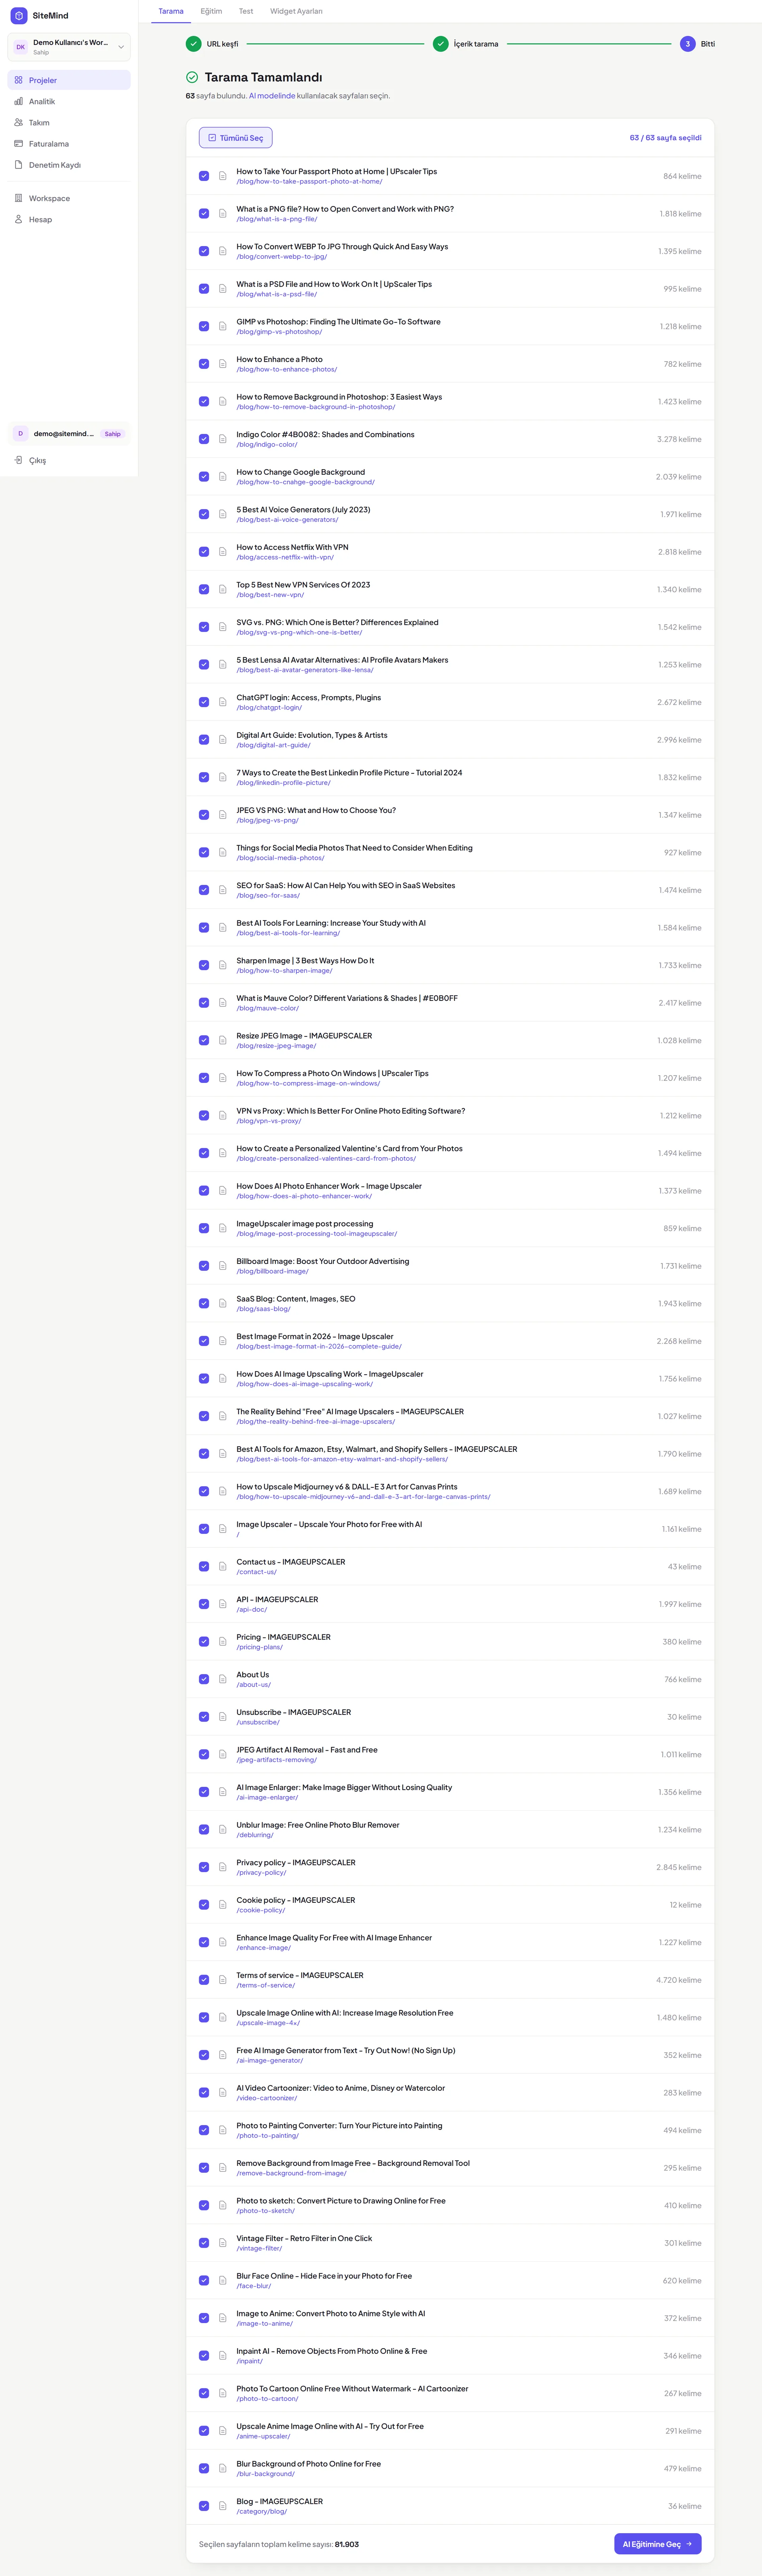The image size is (762, 2576).
Task: Open the Test tab
Action: point(246,11)
